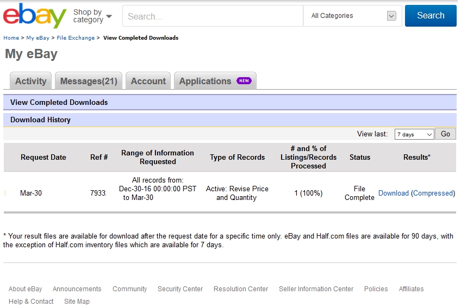This screenshot has height=307, width=461.
Task: Click the blue Search button
Action: point(431,16)
